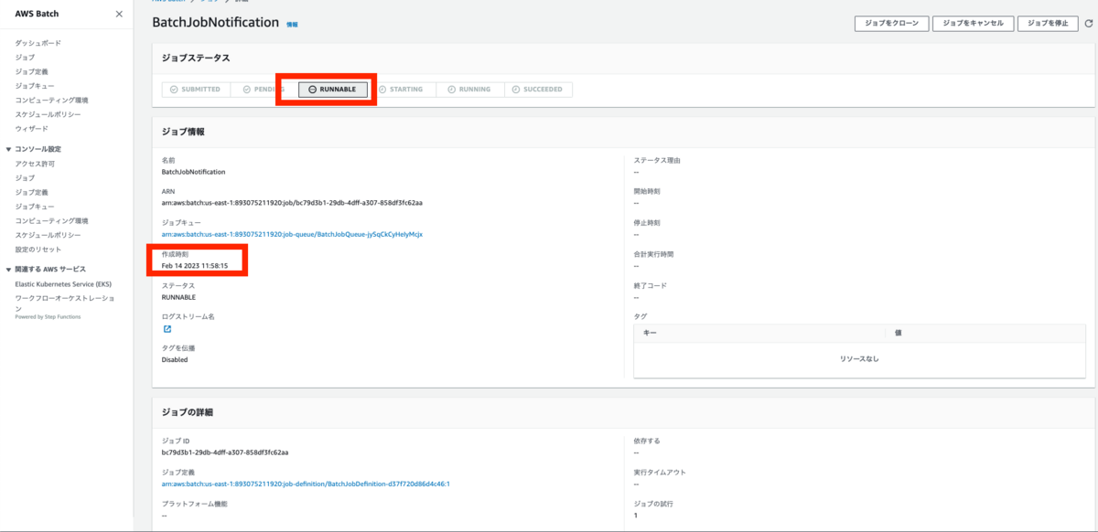Open アクセス許可 under コンソール設定
This screenshot has width=1098, height=532.
click(35, 164)
